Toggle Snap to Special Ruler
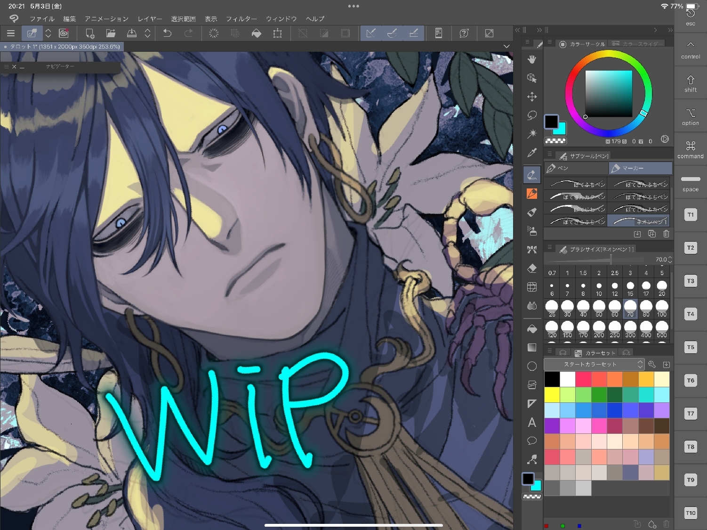Screen dimensions: 707x530 point(392,33)
